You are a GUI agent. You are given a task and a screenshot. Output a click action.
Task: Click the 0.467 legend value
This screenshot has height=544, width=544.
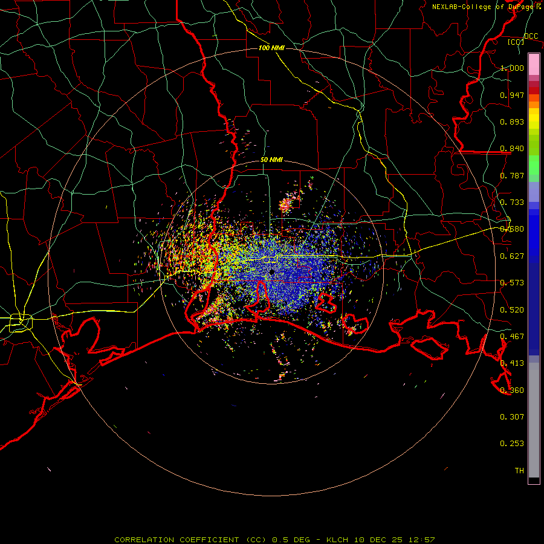point(512,337)
